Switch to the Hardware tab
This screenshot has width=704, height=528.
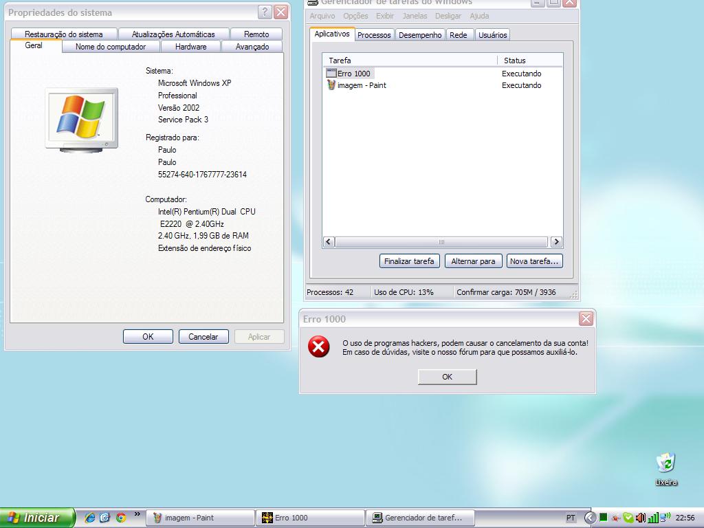click(x=190, y=47)
